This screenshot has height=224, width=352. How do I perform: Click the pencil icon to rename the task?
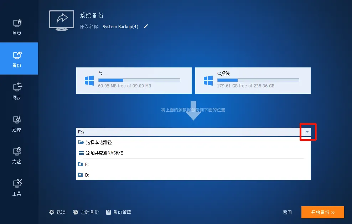click(x=146, y=26)
